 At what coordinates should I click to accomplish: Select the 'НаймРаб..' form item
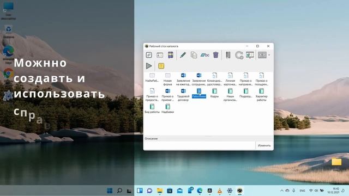pos(152,78)
